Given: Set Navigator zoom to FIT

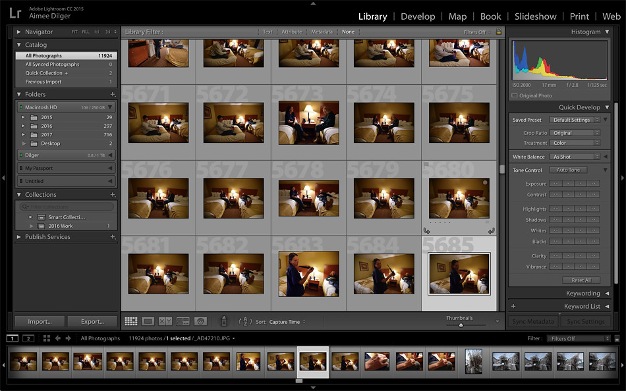Looking at the screenshot, I should click(x=74, y=32).
